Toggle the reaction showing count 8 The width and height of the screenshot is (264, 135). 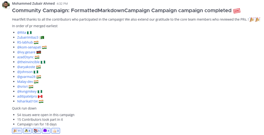[27, 131]
